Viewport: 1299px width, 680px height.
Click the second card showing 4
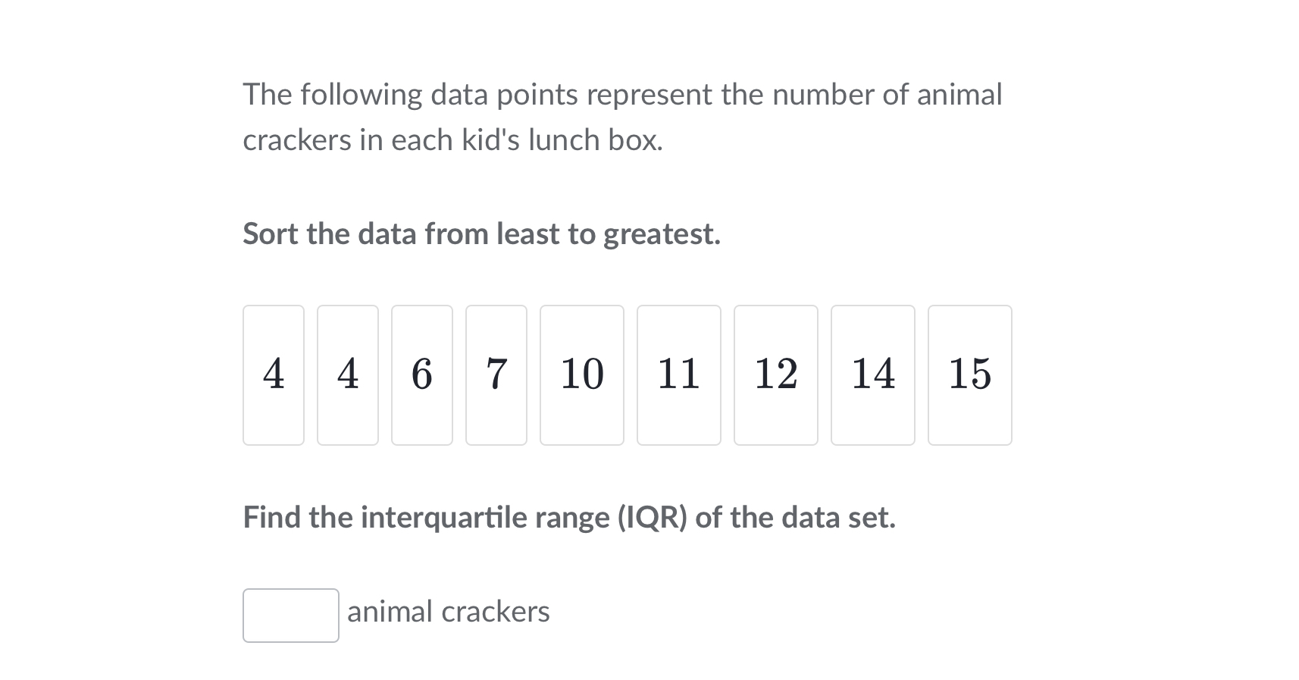click(348, 374)
